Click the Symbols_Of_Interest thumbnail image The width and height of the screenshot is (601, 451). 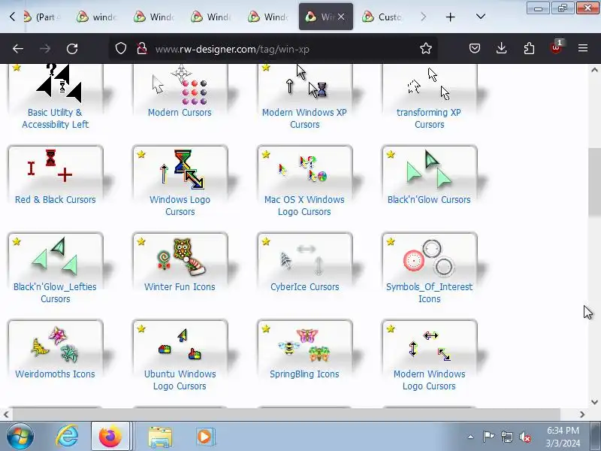click(x=429, y=256)
